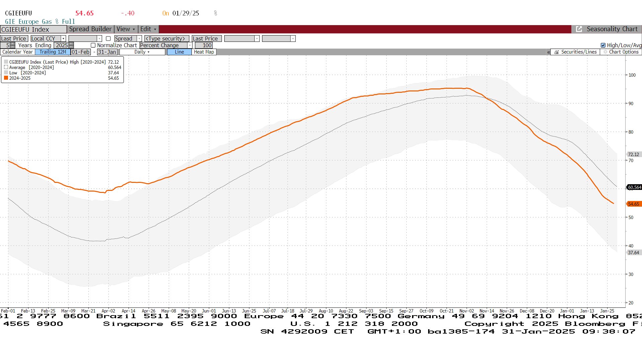This screenshot has width=642, height=350.
Task: Click the grey High legend swatch
Action: (x=6, y=62)
